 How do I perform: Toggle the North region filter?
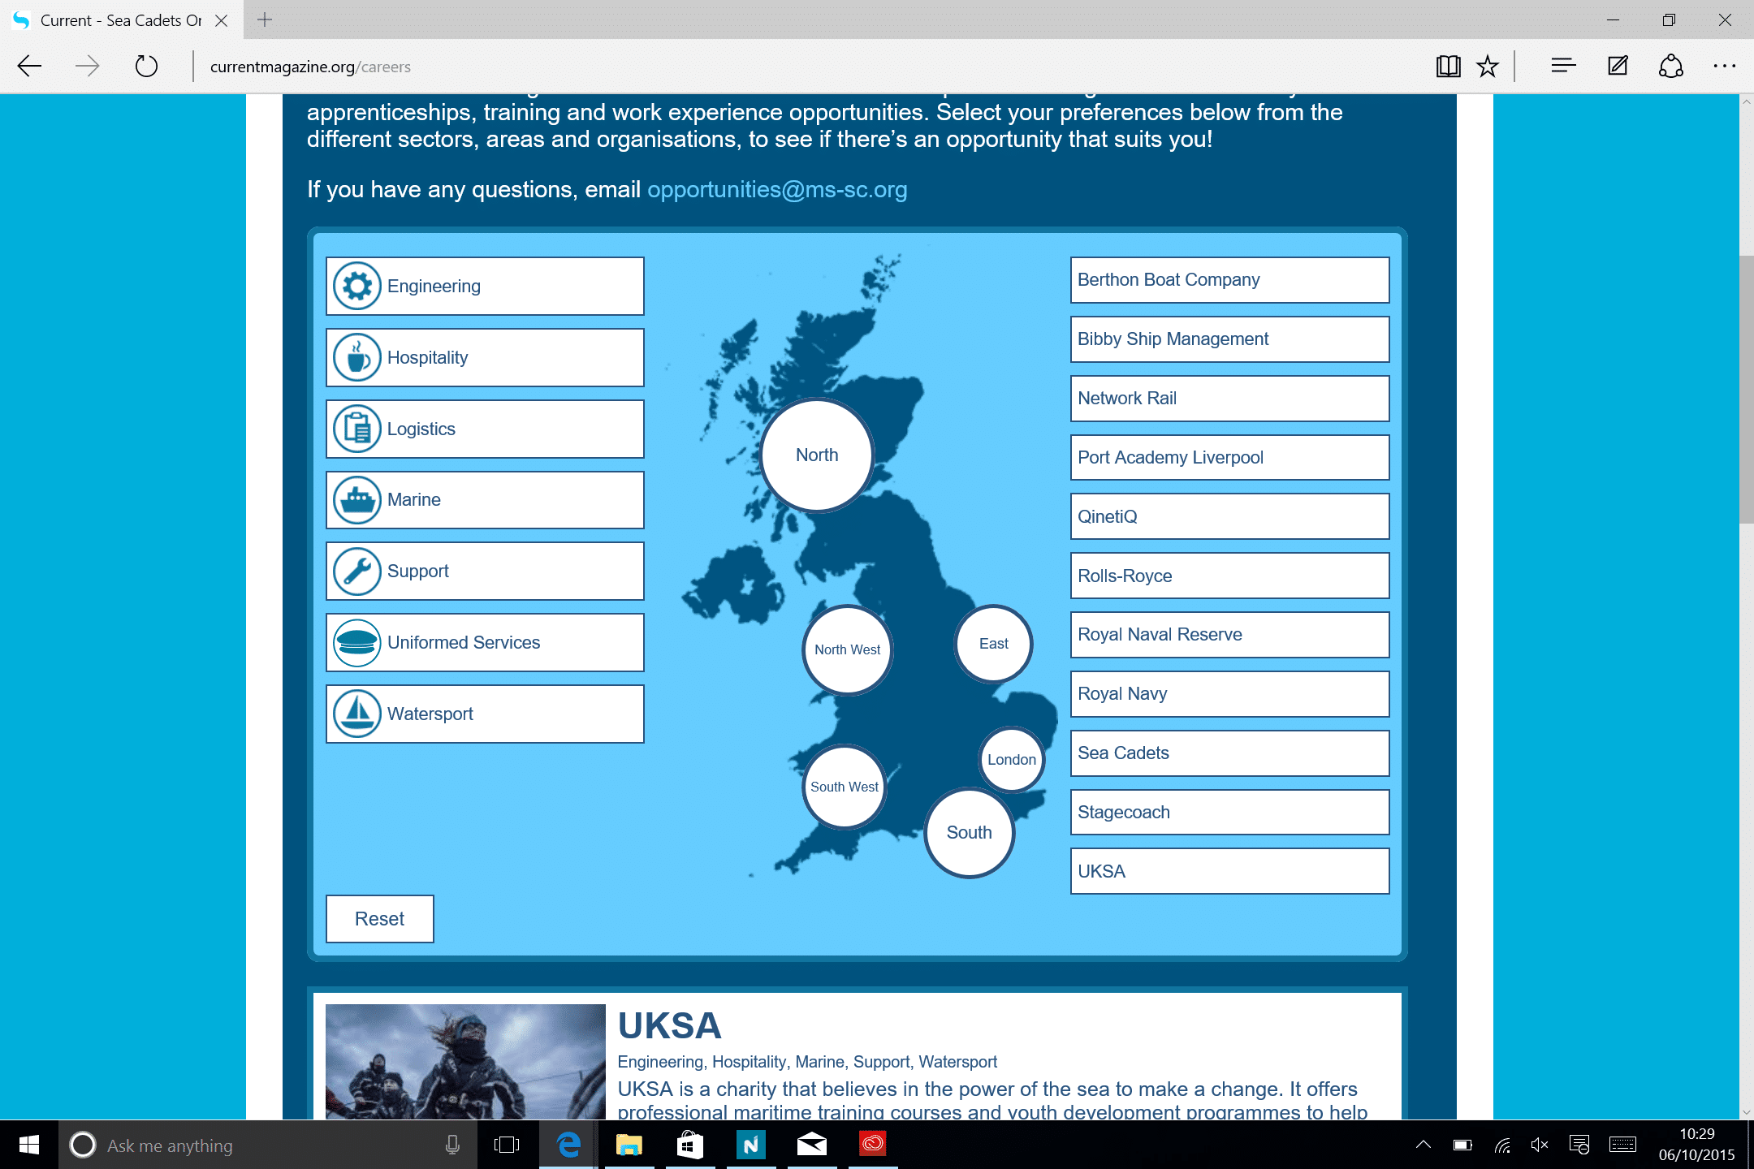pyautogui.click(x=816, y=455)
